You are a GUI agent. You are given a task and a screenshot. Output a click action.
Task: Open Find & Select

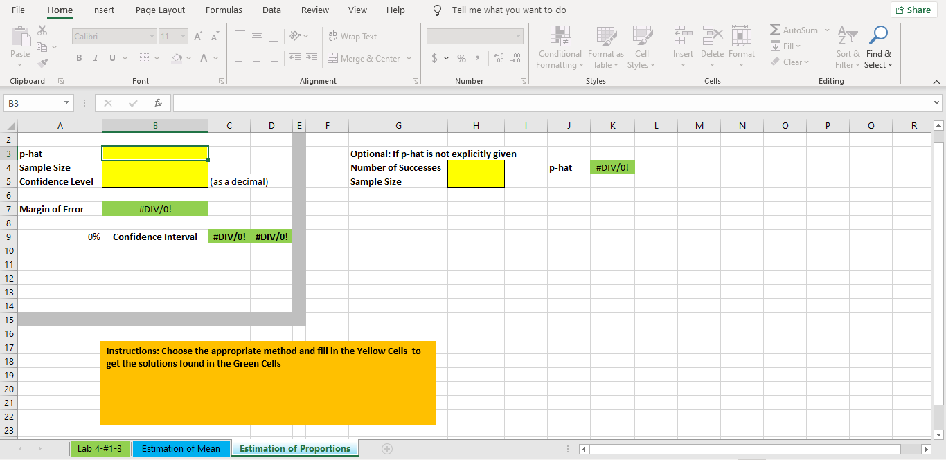click(878, 46)
